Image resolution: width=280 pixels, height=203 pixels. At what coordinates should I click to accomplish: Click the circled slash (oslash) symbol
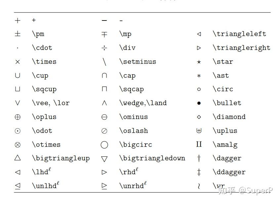104,131
